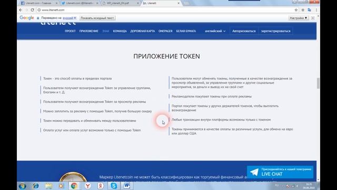Click text 'Токен можно передавать и обменивать между пользователями'
The image size is (337, 190).
click(90, 121)
